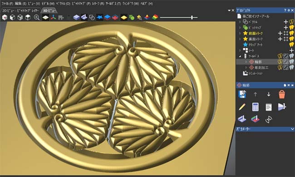Toggle the yellow flat plane icon
The image size is (295, 177).
[x=124, y=18]
